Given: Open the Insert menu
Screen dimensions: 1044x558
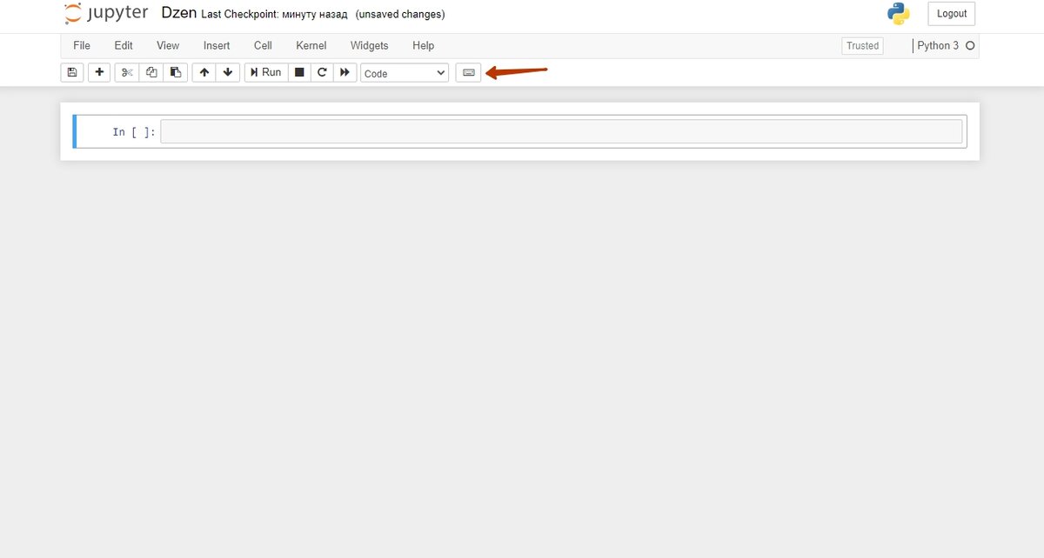Looking at the screenshot, I should pos(217,45).
